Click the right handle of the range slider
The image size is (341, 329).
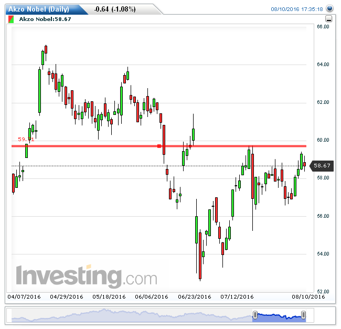coord(303,315)
